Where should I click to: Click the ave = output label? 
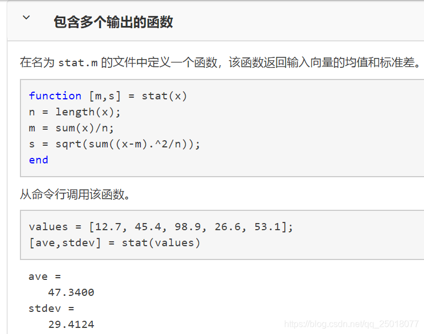[x=45, y=277]
